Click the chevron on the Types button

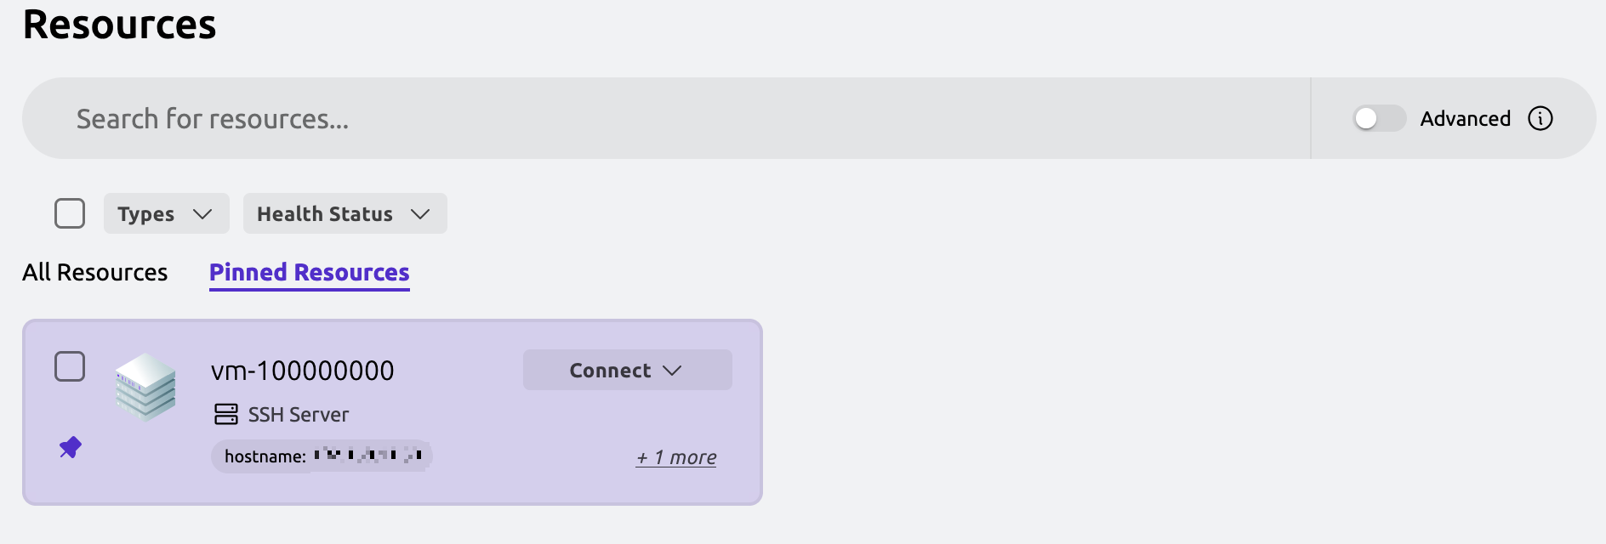coord(202,214)
